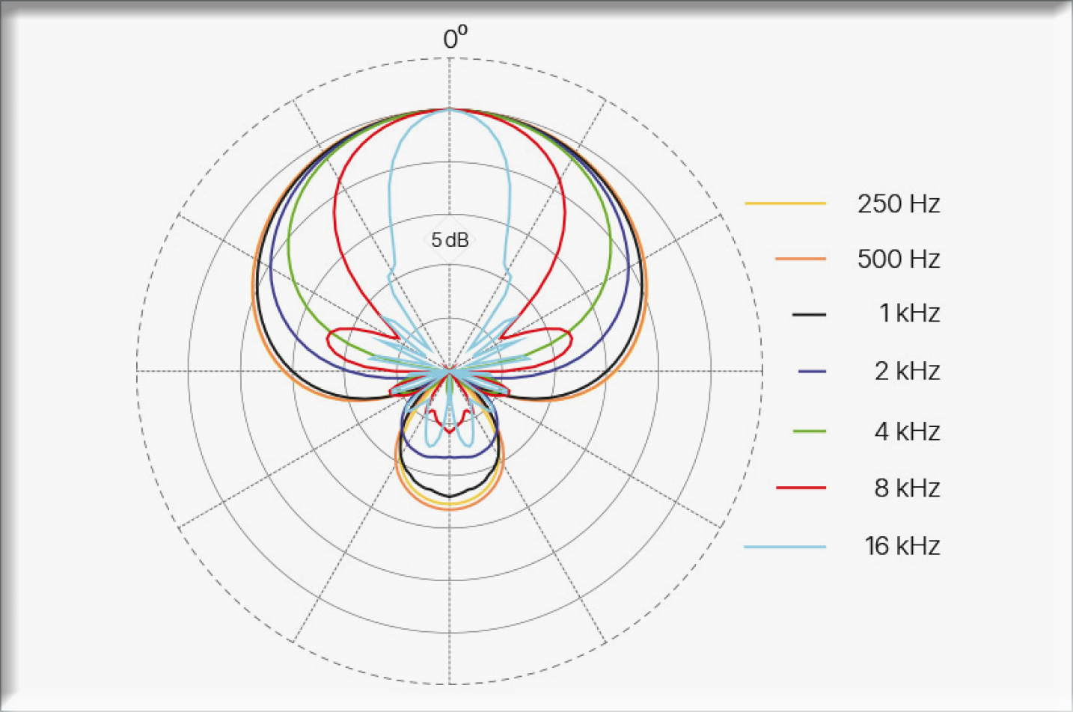Click the orange 500 Hz legend line
Screen dimensions: 1073x712
(x=800, y=259)
